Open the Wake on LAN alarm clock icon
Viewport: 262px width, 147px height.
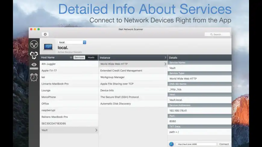(x=34, y=77)
